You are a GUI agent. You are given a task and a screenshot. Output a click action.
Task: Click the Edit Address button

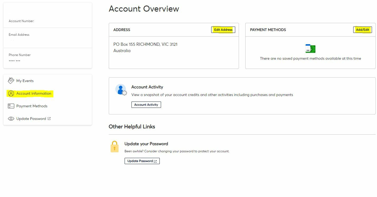click(223, 30)
